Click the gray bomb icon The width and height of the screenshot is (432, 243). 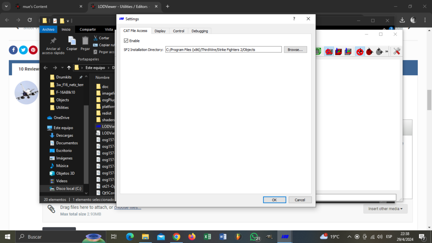pyautogui.click(x=379, y=51)
